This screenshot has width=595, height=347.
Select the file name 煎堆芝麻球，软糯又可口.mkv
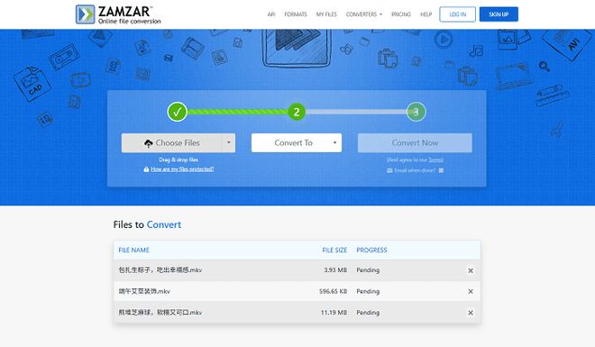tap(160, 313)
